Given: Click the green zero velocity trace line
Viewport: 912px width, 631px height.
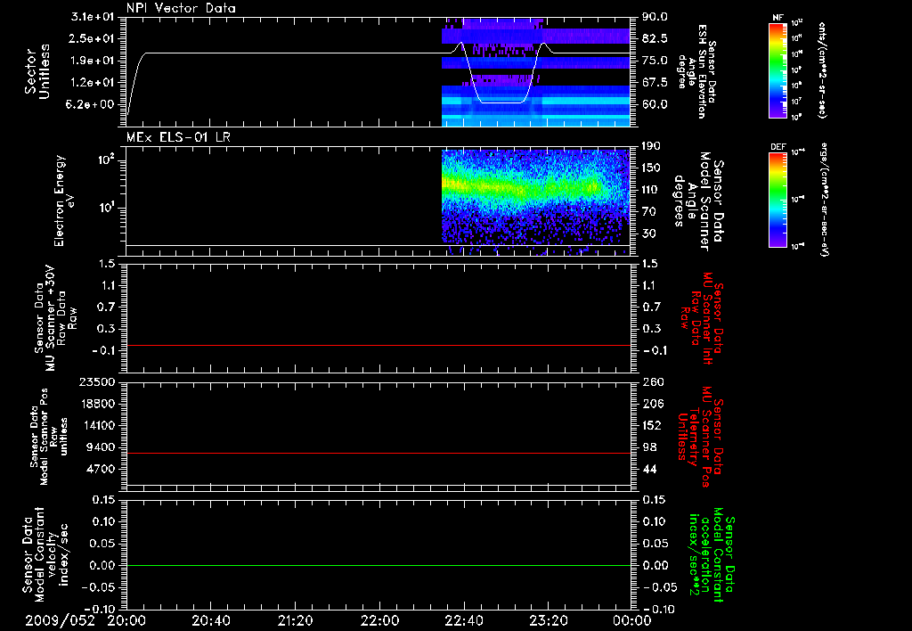Looking at the screenshot, I should [378, 565].
